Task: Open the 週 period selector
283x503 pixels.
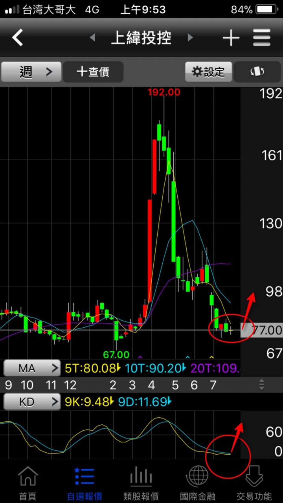Action: [x=31, y=72]
